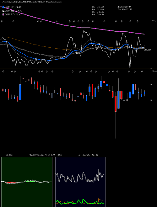Image resolution: width=157 pixels, height=207 pixels.
Task: Open the green MACD histogram panel
Action: tap(27, 182)
